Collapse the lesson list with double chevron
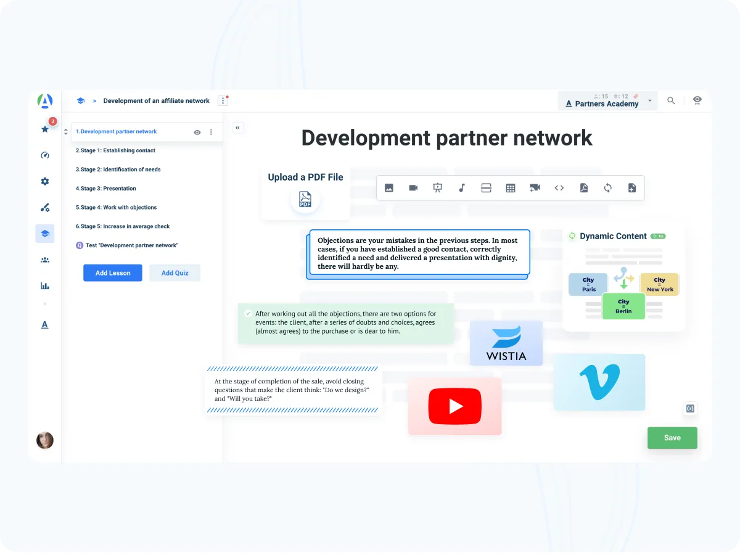The image size is (740, 553). 237,128
